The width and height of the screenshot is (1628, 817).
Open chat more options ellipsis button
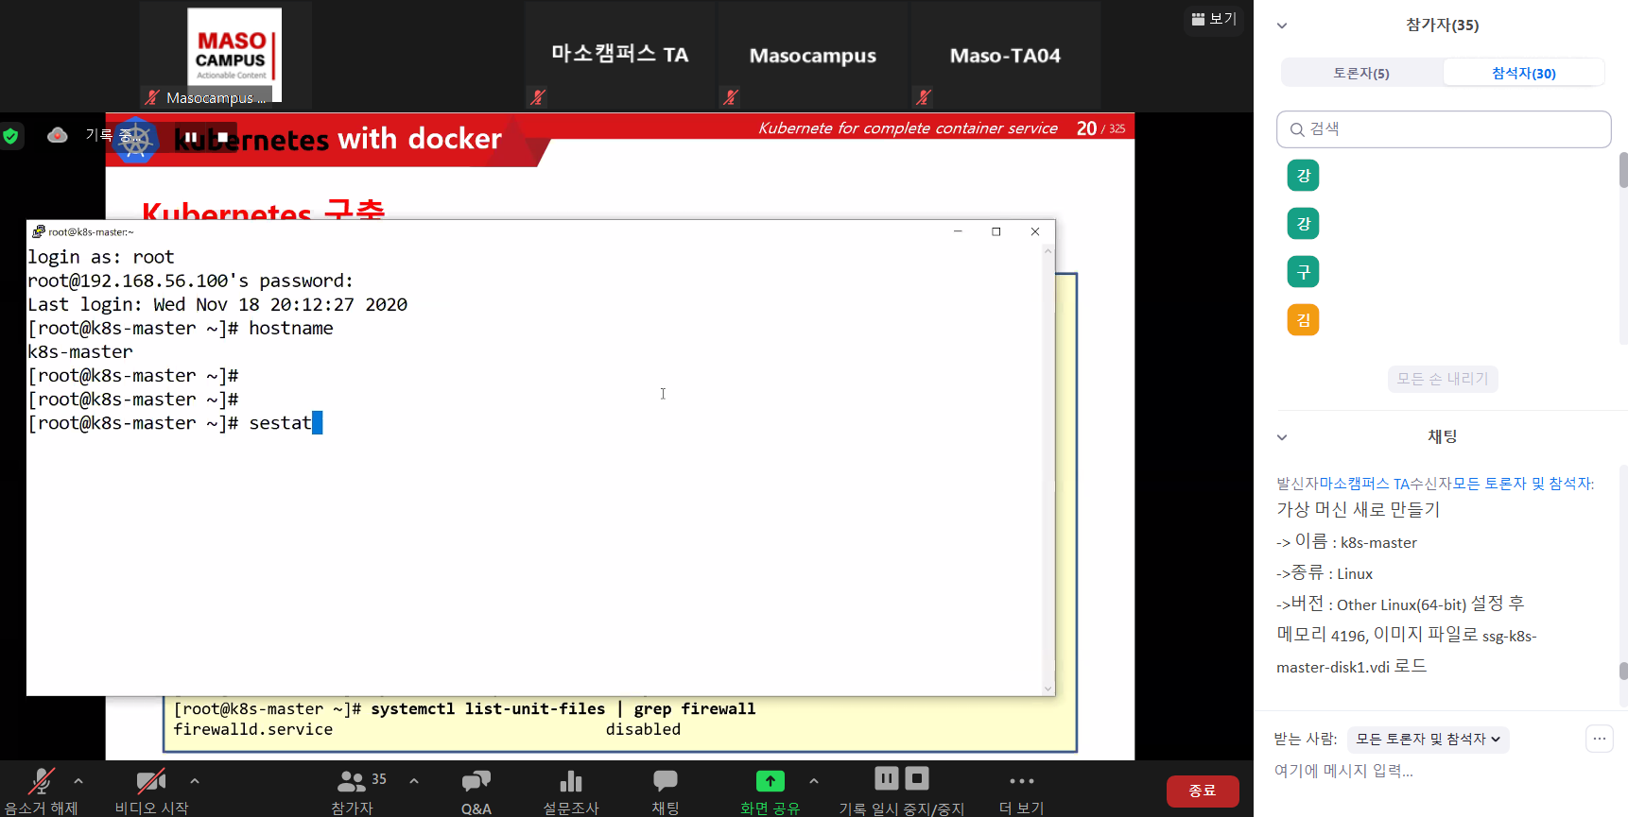(x=1599, y=739)
